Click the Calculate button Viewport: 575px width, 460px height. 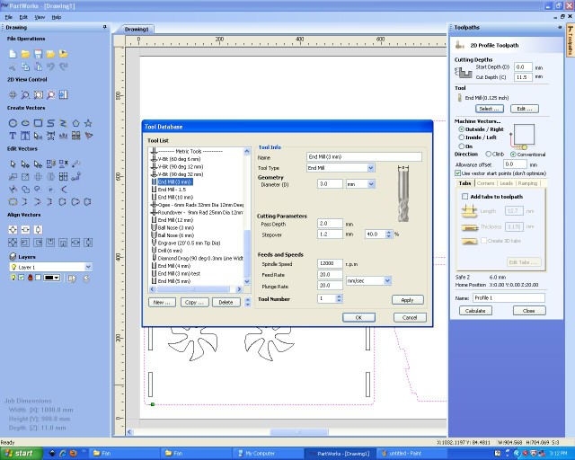tap(475, 311)
